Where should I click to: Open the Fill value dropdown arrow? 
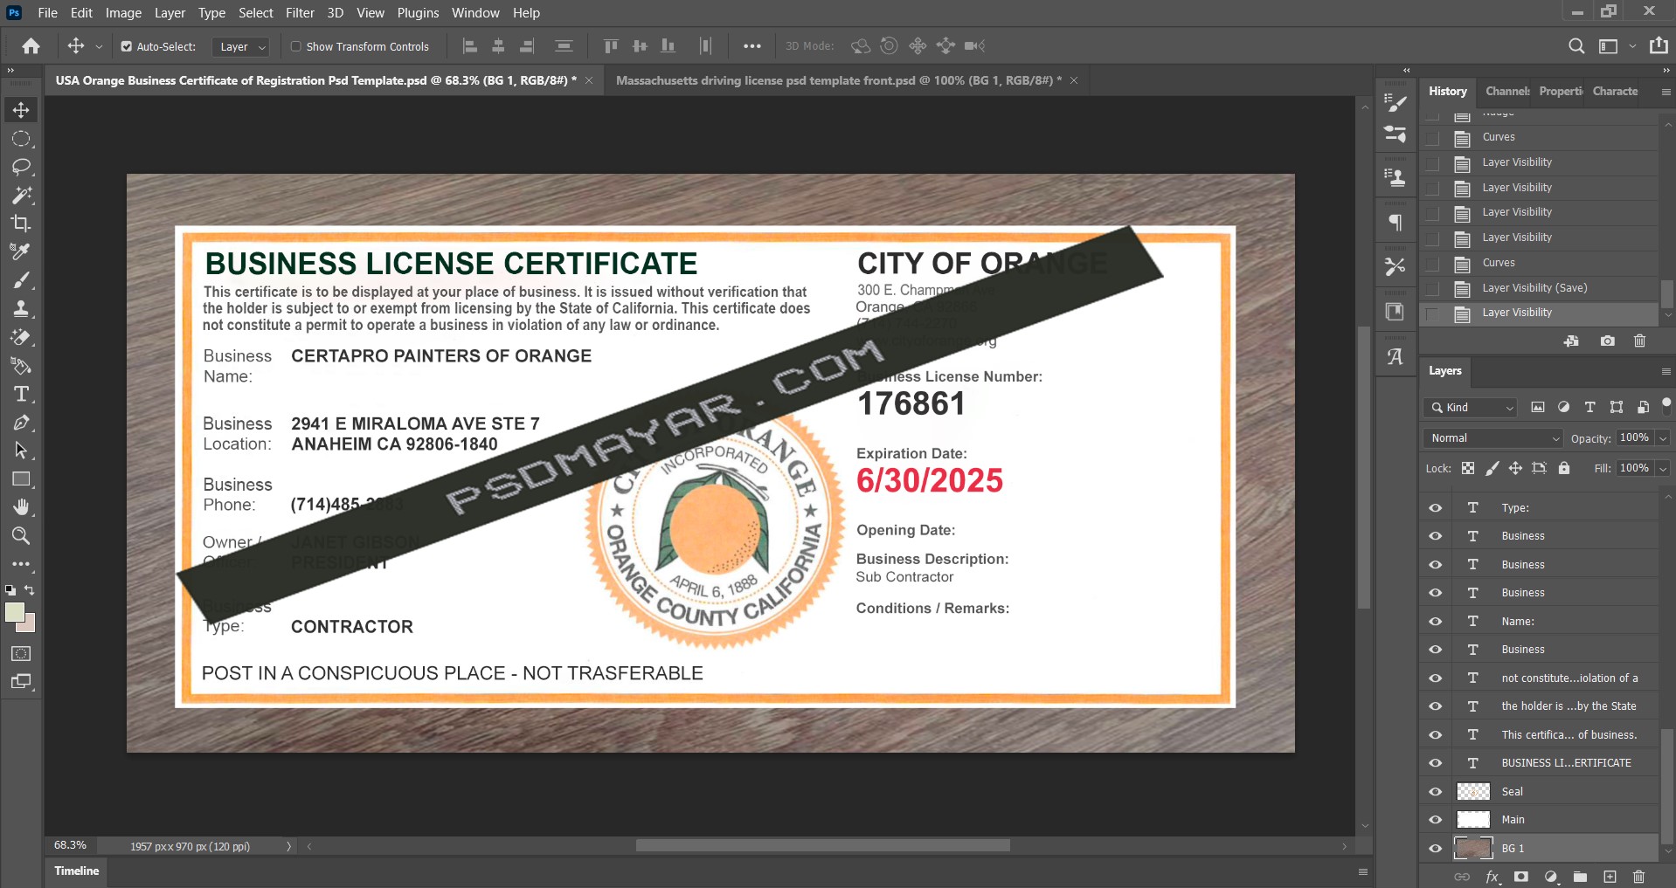[1663, 469]
